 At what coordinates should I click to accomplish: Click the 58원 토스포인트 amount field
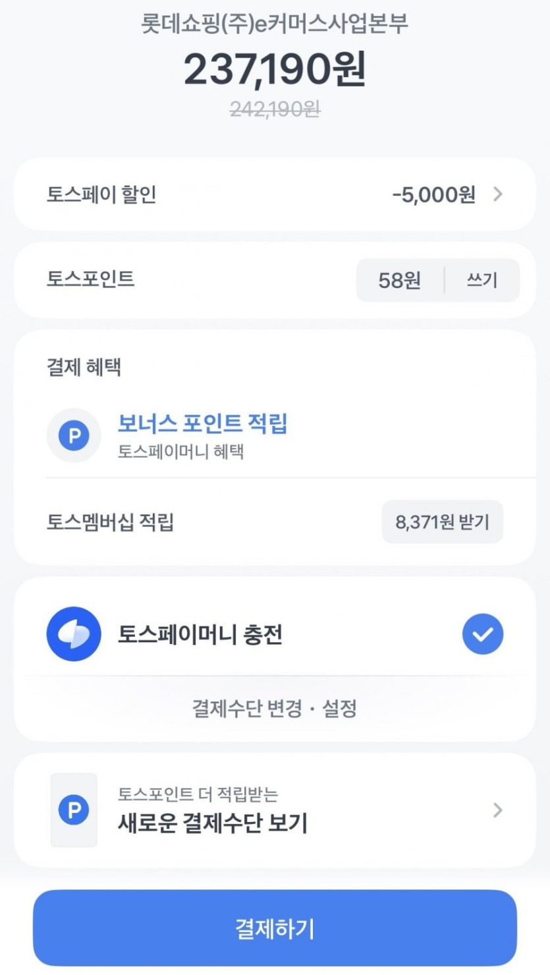(399, 281)
